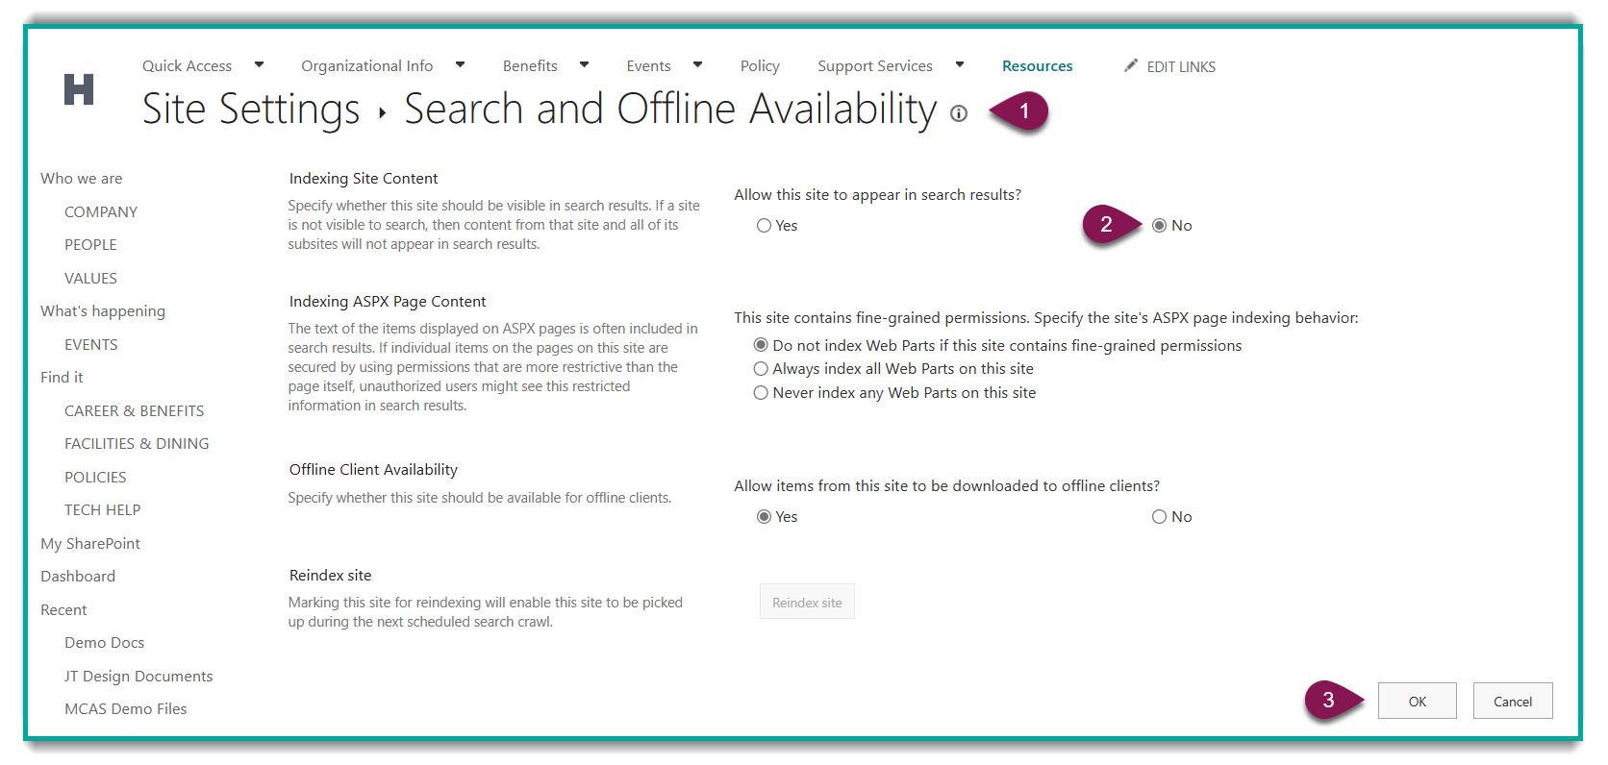Open TECH HELP in the left navigation
Viewport: 1608px width, 765px height.
coord(102,510)
